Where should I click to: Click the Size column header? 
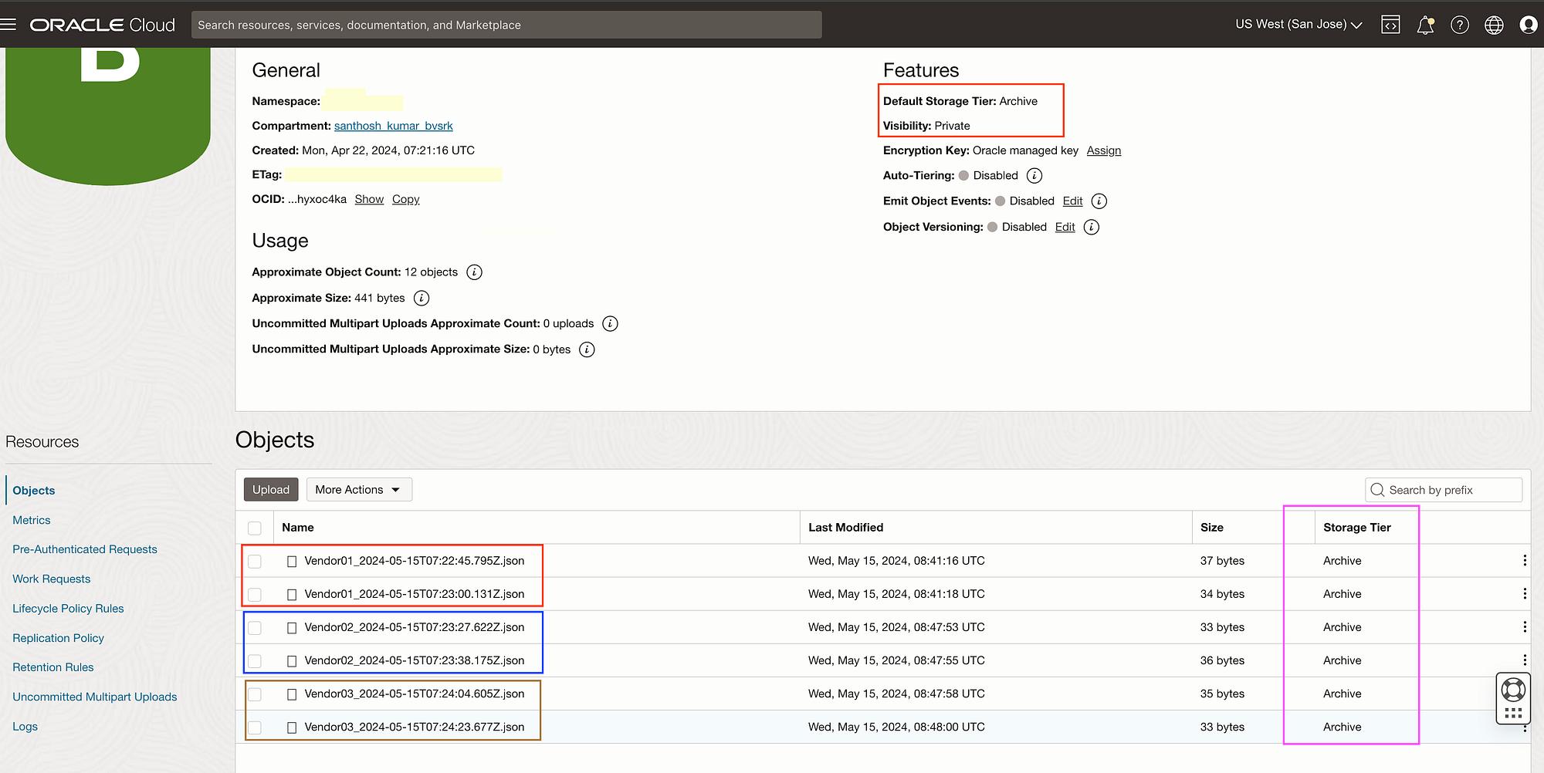click(1212, 528)
